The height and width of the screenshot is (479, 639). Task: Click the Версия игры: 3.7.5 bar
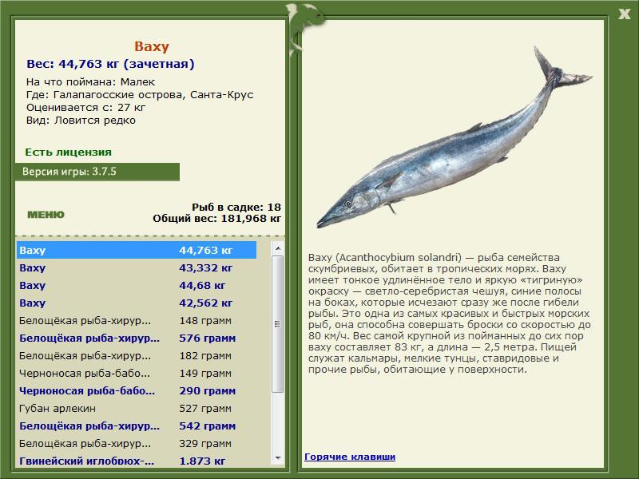[x=97, y=172]
